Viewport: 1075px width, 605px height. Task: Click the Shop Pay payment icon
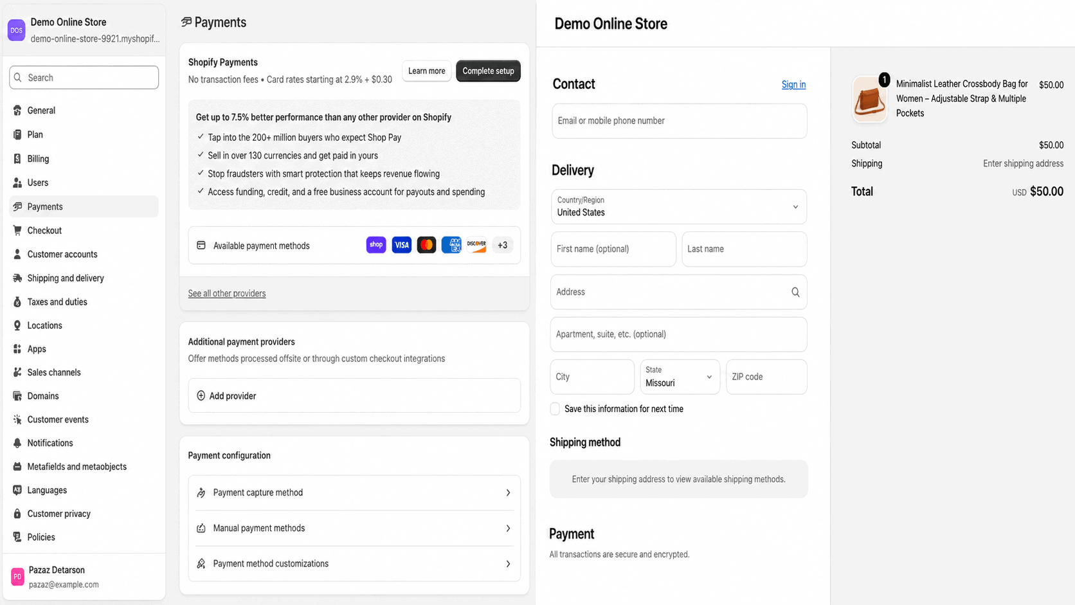(376, 245)
